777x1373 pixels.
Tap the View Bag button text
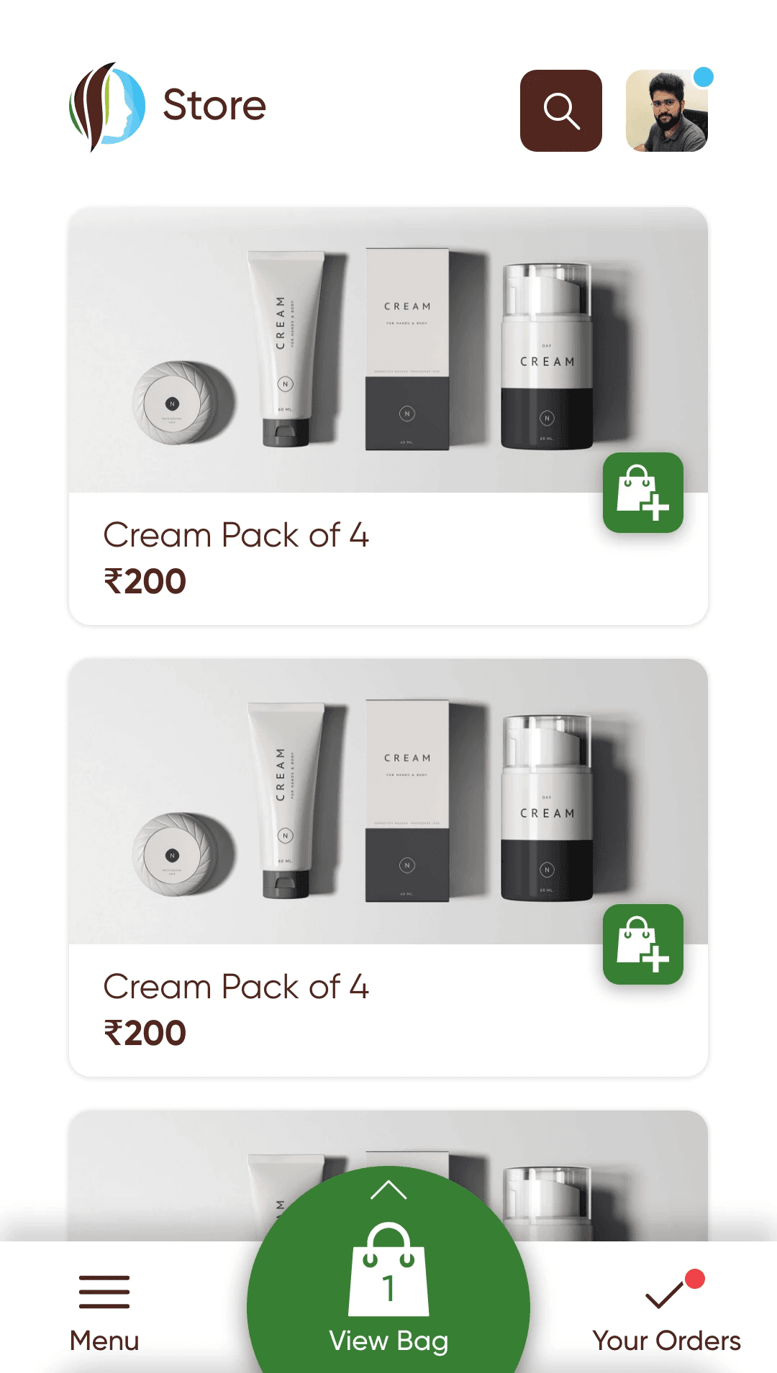click(x=388, y=1341)
